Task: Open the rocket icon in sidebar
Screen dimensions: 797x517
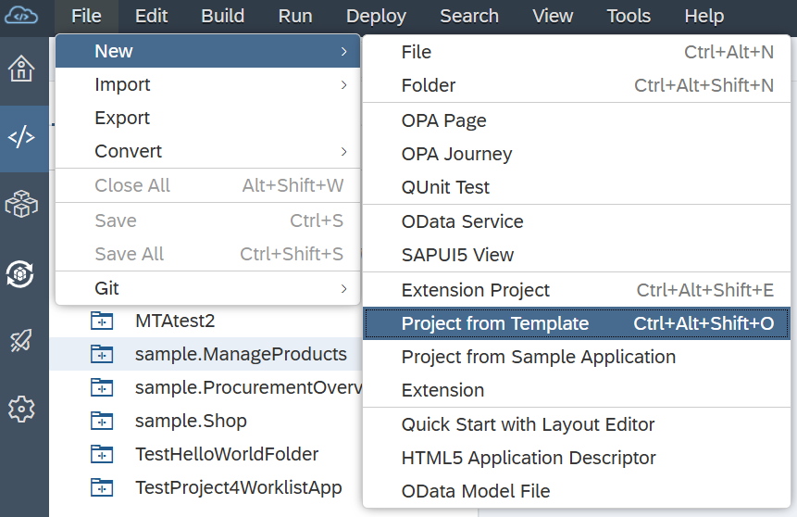Action: (x=21, y=340)
